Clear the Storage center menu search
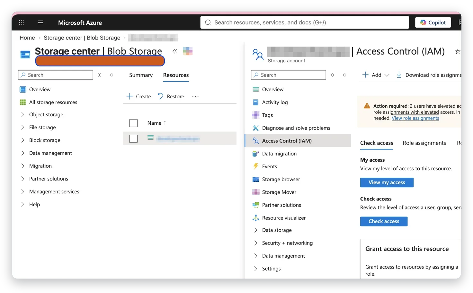The height and width of the screenshot is (293, 473). tap(100, 75)
